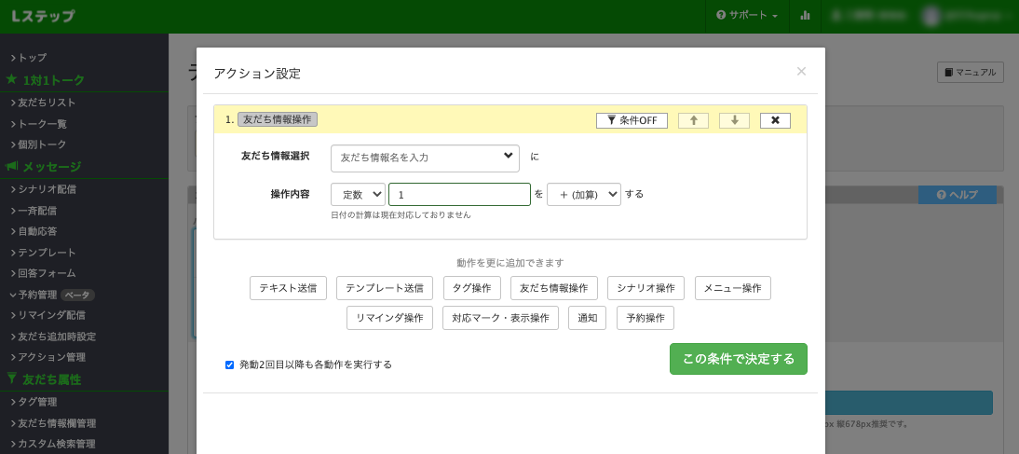Add a テキスト送信 action

tap(288, 288)
